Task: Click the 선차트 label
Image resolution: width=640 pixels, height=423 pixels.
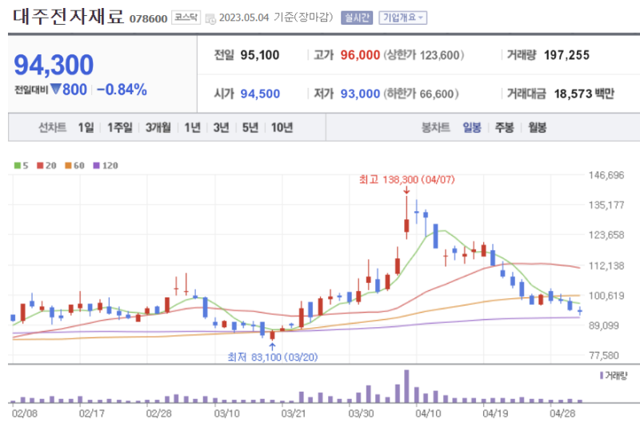Action: [x=52, y=128]
